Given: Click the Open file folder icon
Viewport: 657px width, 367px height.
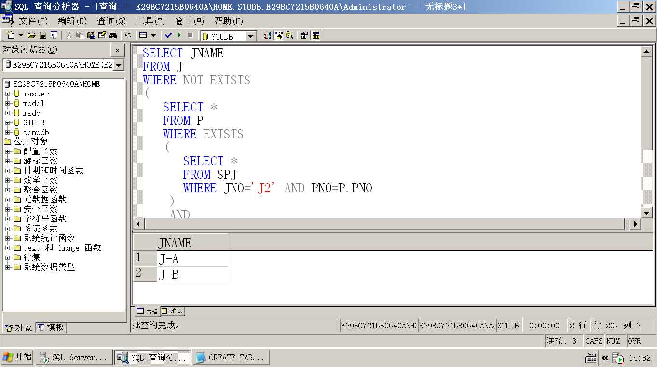Looking at the screenshot, I should click(x=32, y=35).
